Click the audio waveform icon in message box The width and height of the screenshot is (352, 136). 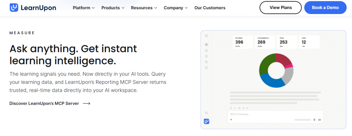point(319,120)
